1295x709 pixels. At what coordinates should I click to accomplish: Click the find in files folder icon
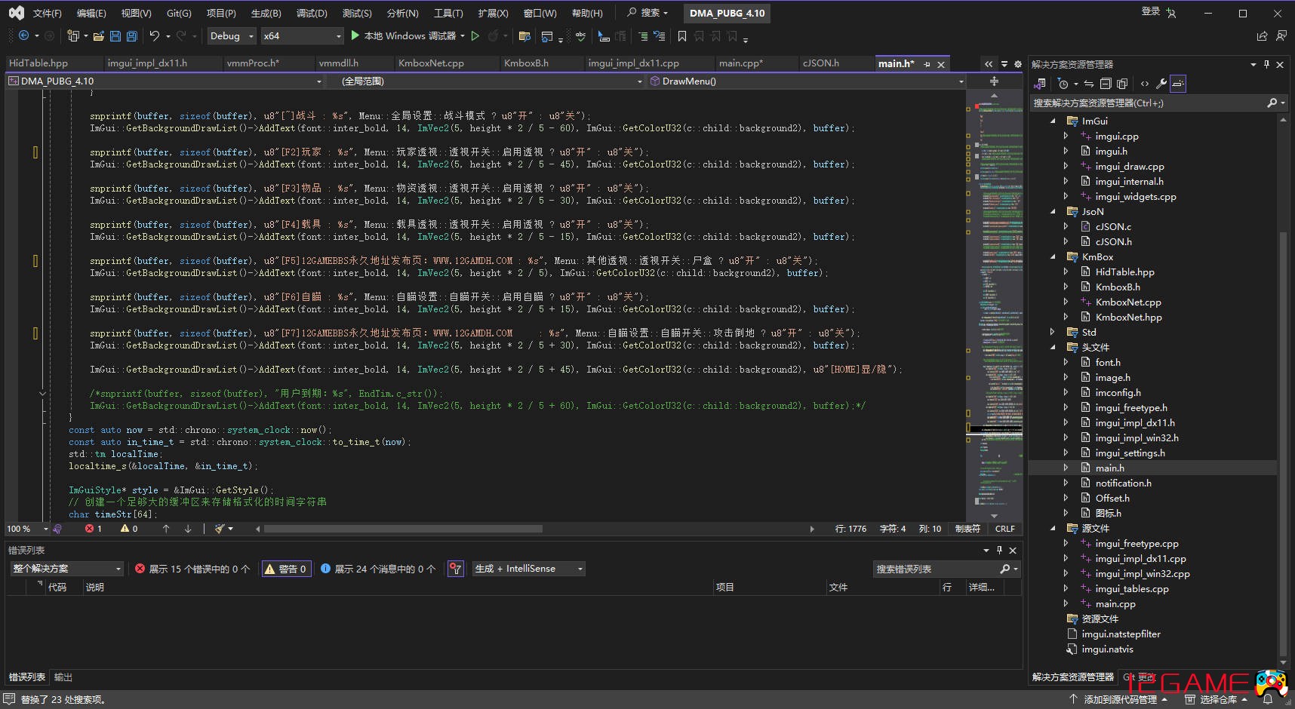click(524, 35)
